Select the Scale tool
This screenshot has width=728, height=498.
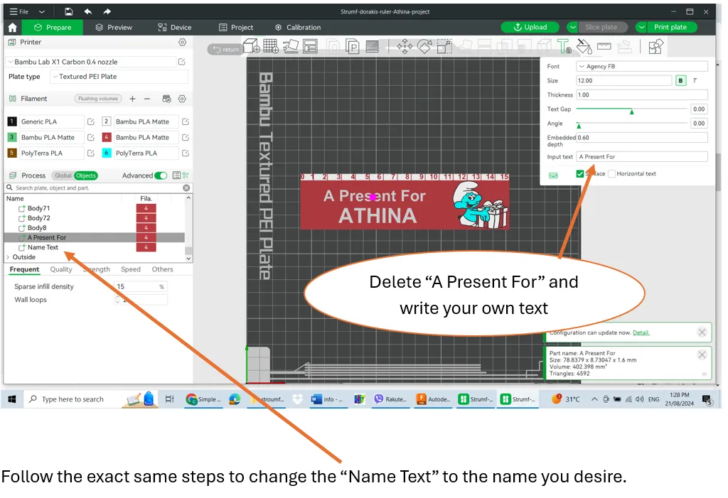(444, 46)
